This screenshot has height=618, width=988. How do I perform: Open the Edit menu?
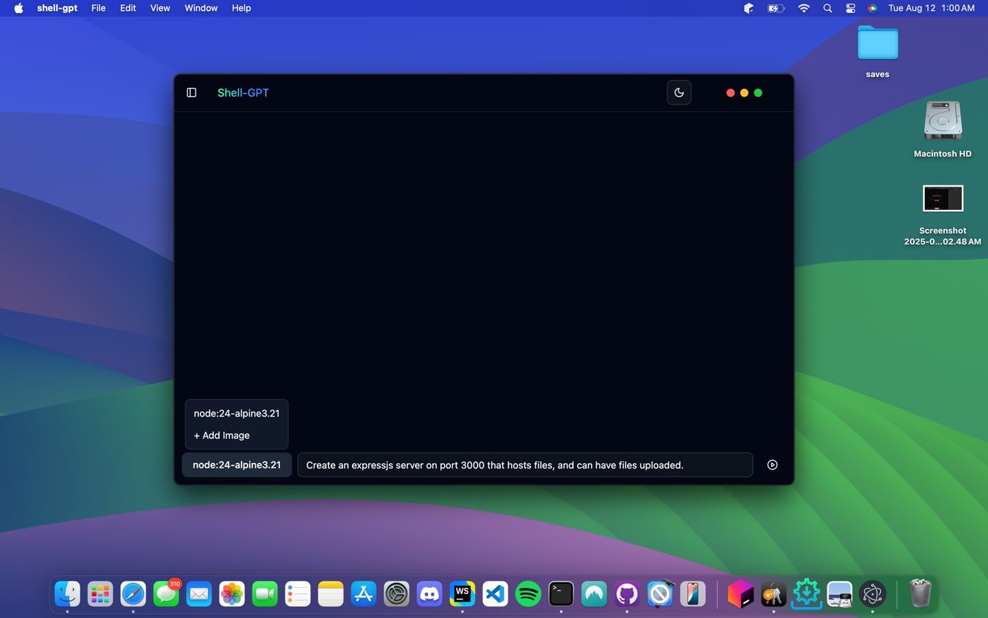(128, 8)
